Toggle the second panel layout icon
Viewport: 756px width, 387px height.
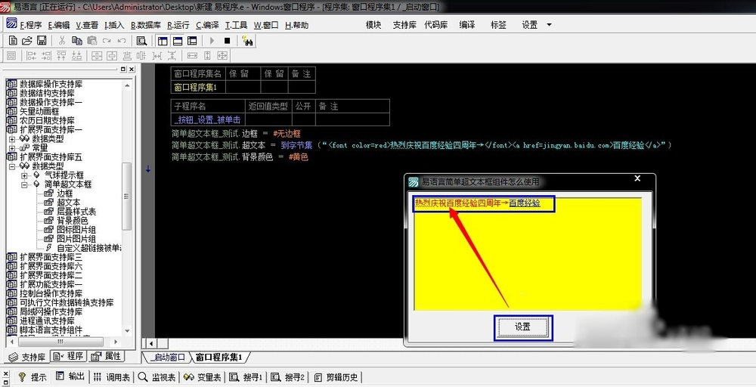178,41
